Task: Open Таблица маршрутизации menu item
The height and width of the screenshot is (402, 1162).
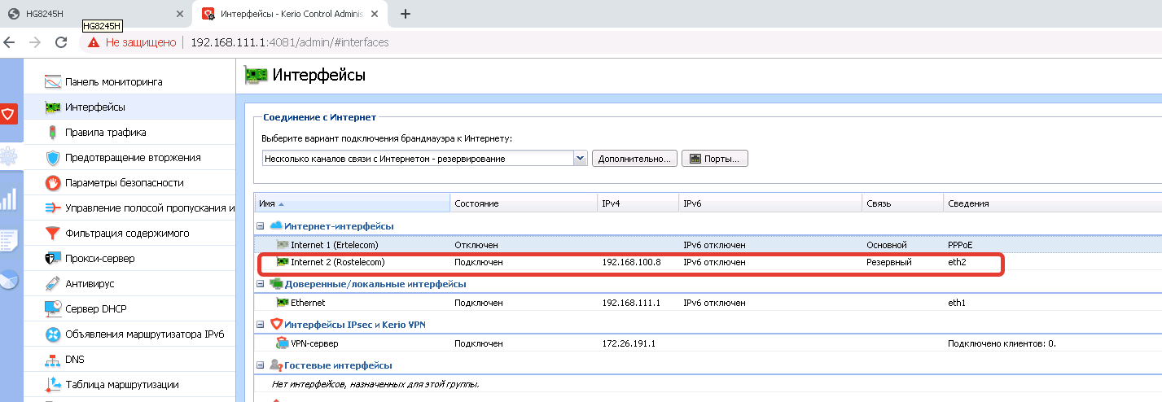Action: tap(122, 385)
